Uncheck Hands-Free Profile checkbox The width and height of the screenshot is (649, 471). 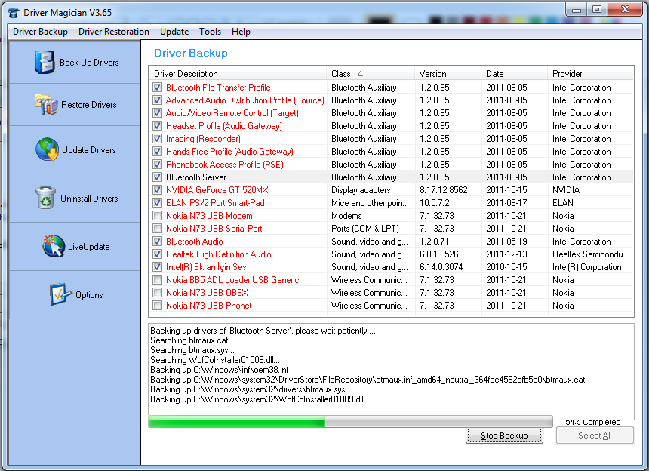pyautogui.click(x=157, y=152)
